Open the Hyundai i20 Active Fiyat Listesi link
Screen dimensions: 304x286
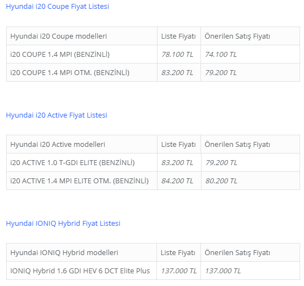56,115
